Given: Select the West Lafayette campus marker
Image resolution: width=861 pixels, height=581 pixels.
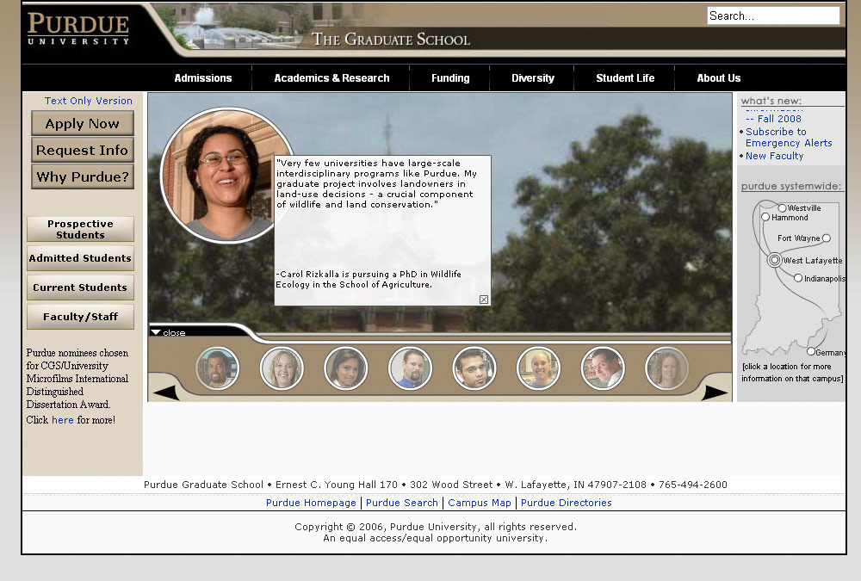Looking at the screenshot, I should coord(775,260).
